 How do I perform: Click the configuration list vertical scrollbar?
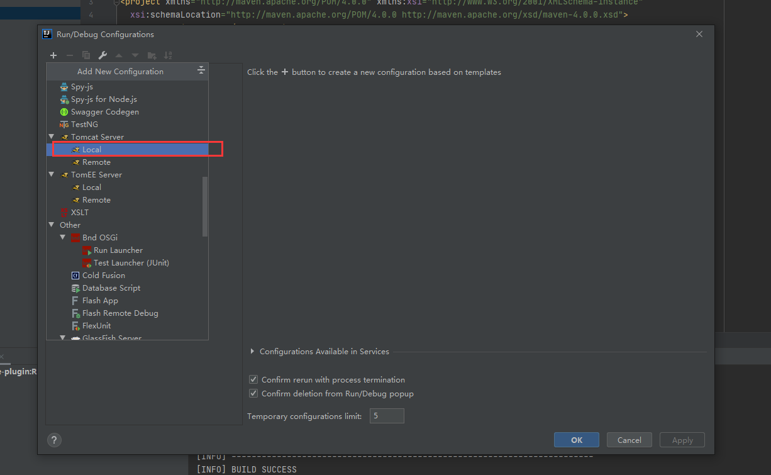pos(205,206)
